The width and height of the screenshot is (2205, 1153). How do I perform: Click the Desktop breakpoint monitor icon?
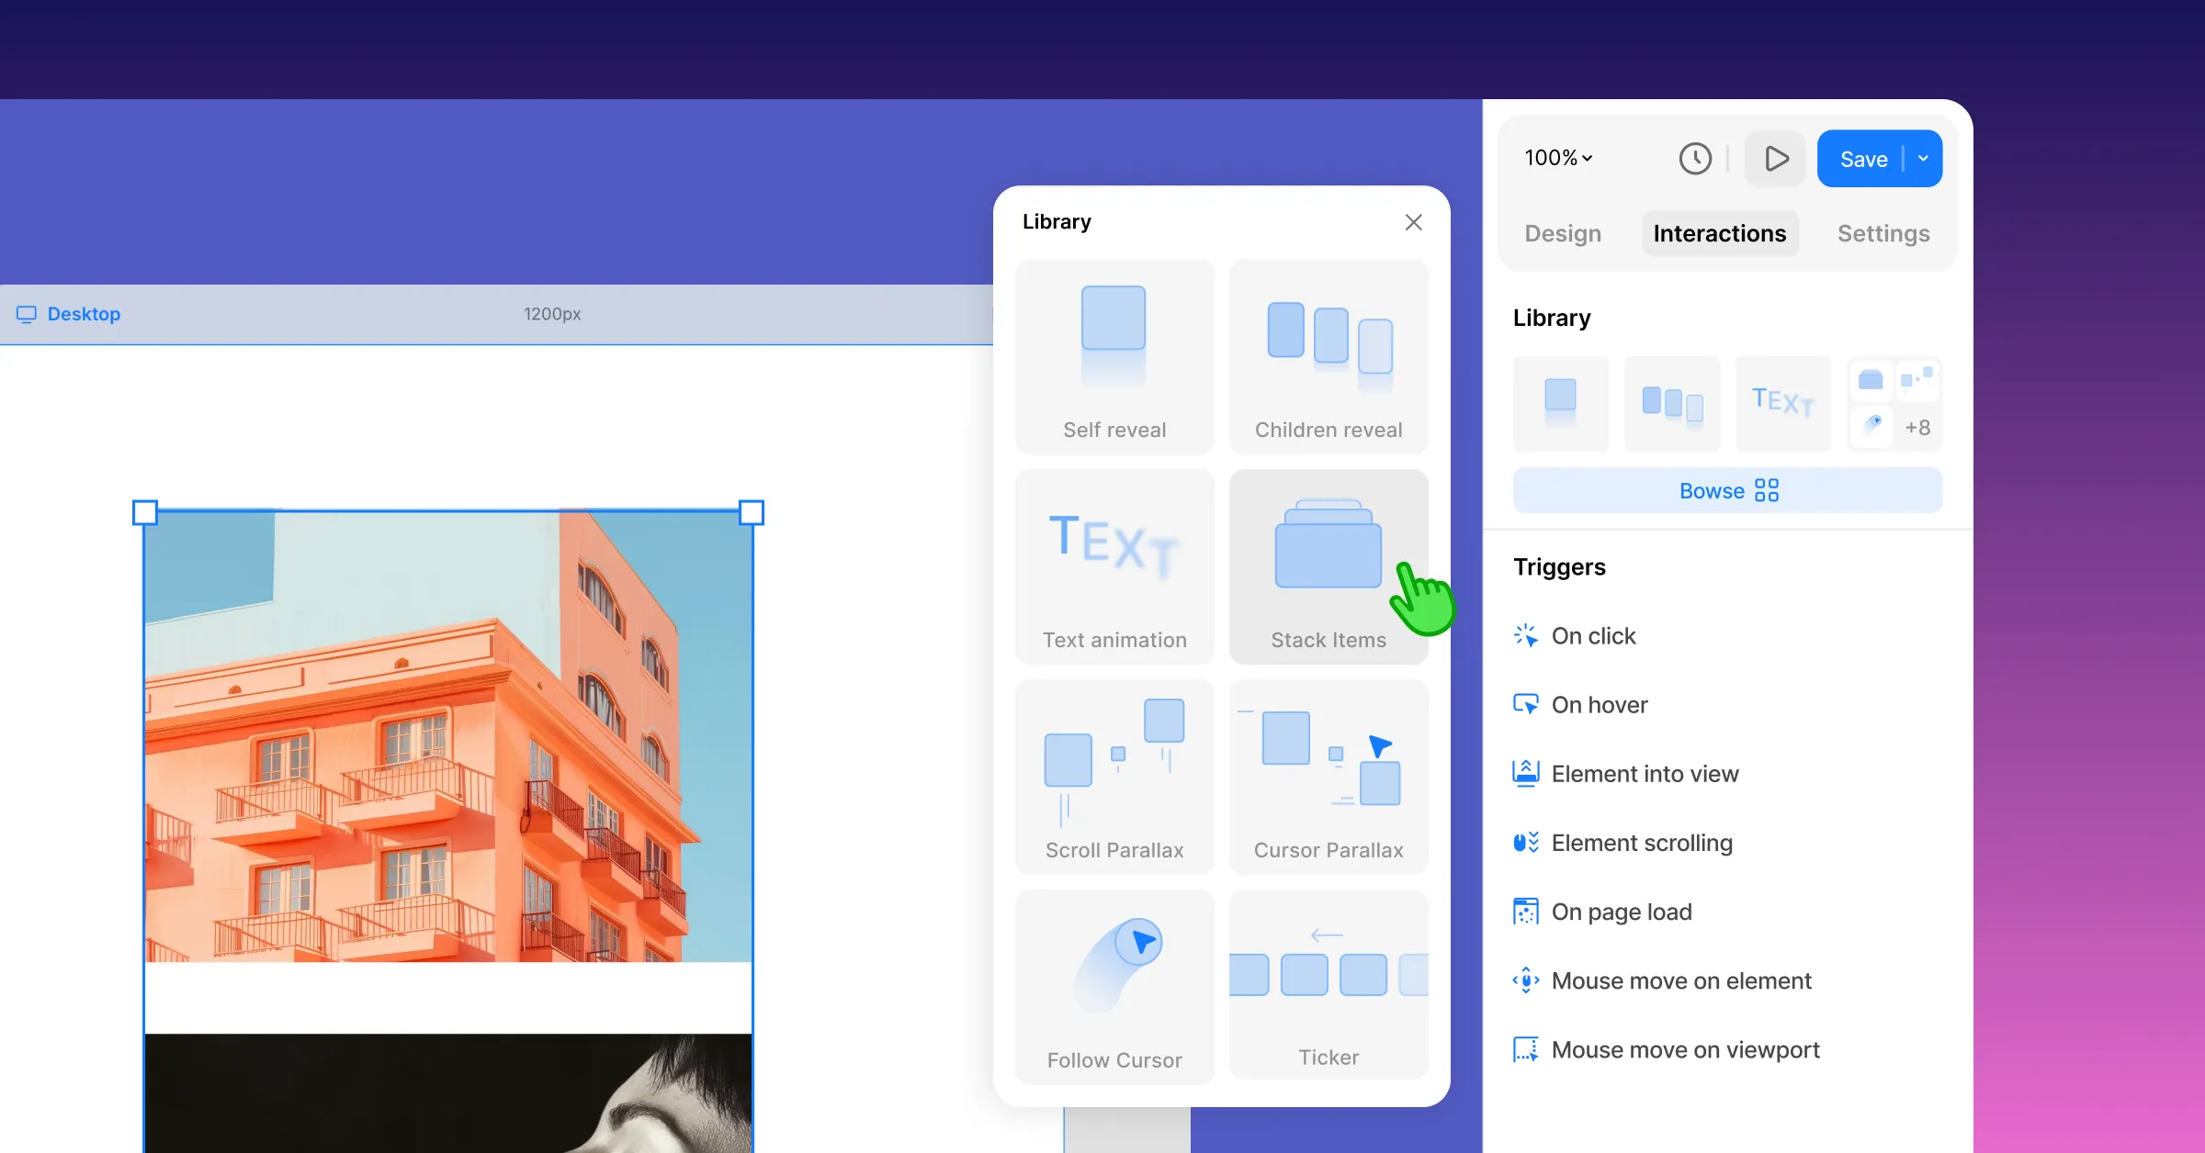[27, 314]
